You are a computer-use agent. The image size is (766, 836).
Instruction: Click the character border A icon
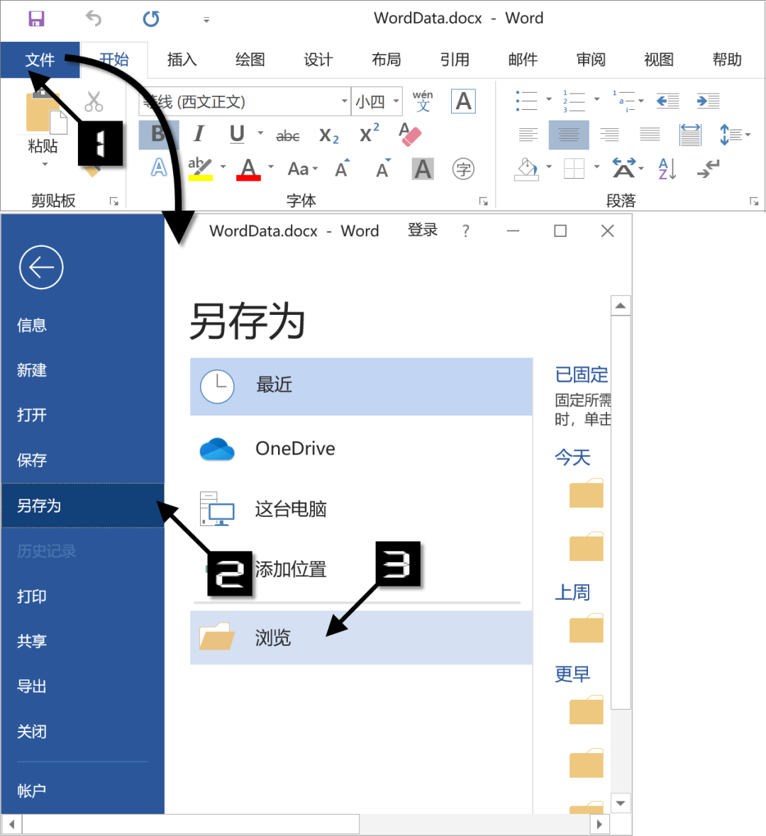pyautogui.click(x=464, y=101)
